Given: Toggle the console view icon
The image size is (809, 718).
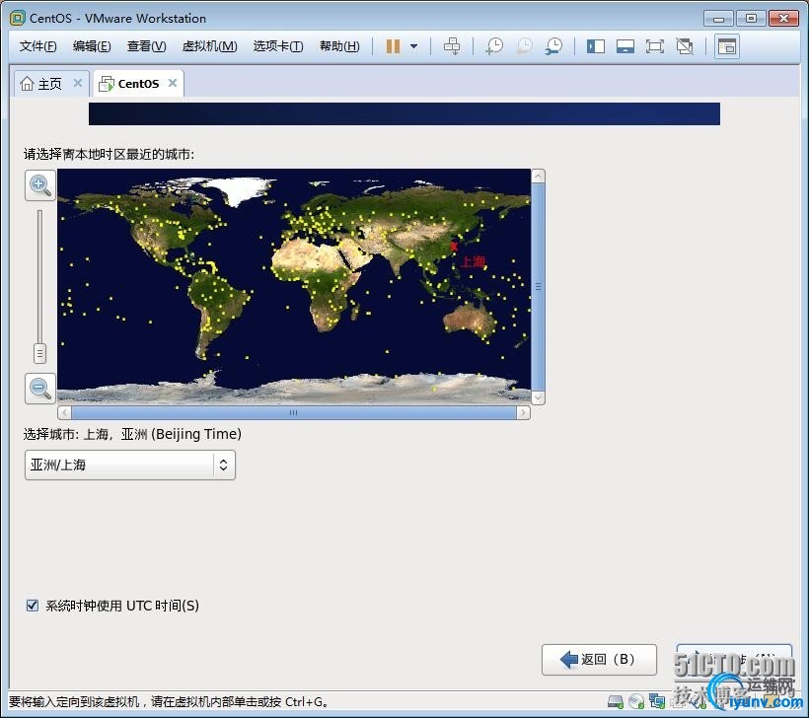Looking at the screenshot, I should pos(727,46).
